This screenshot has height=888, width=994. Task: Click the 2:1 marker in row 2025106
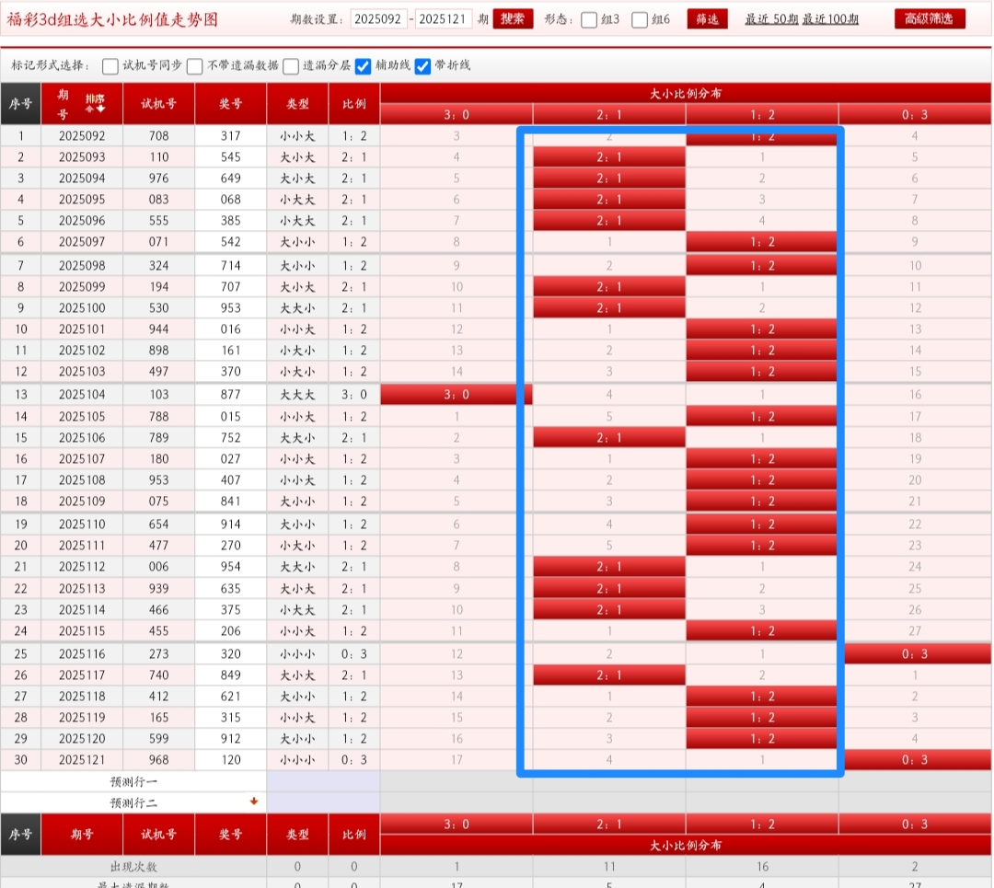click(609, 437)
